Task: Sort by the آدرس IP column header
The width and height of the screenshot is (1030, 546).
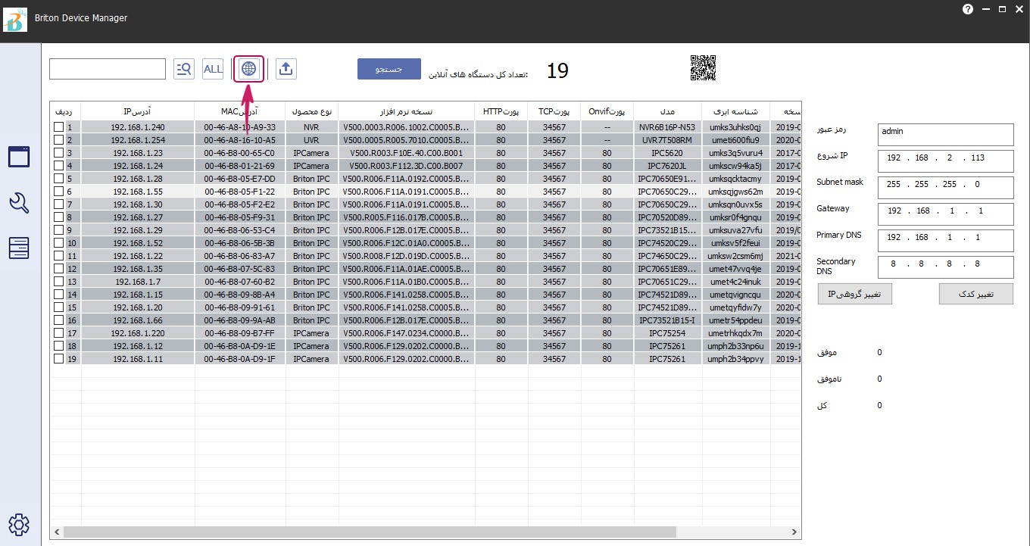Action: (137, 111)
